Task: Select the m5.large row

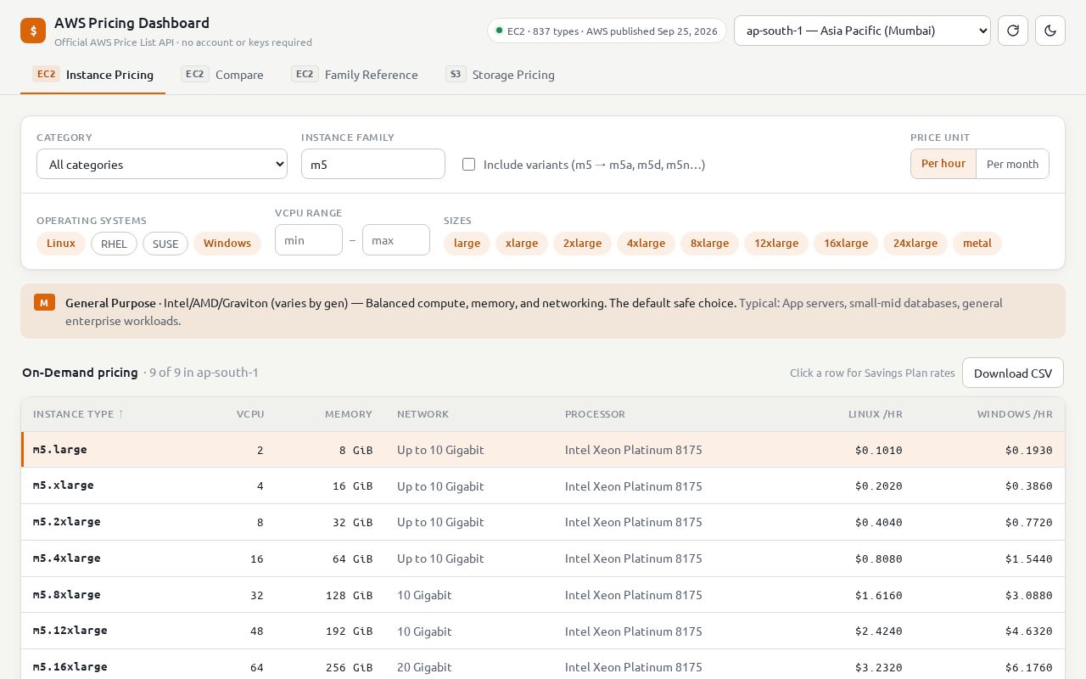Action: coord(543,450)
